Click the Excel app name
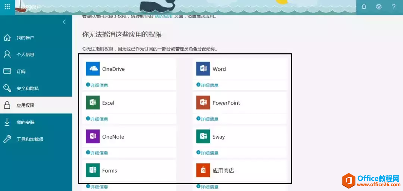 pyautogui.click(x=108, y=103)
